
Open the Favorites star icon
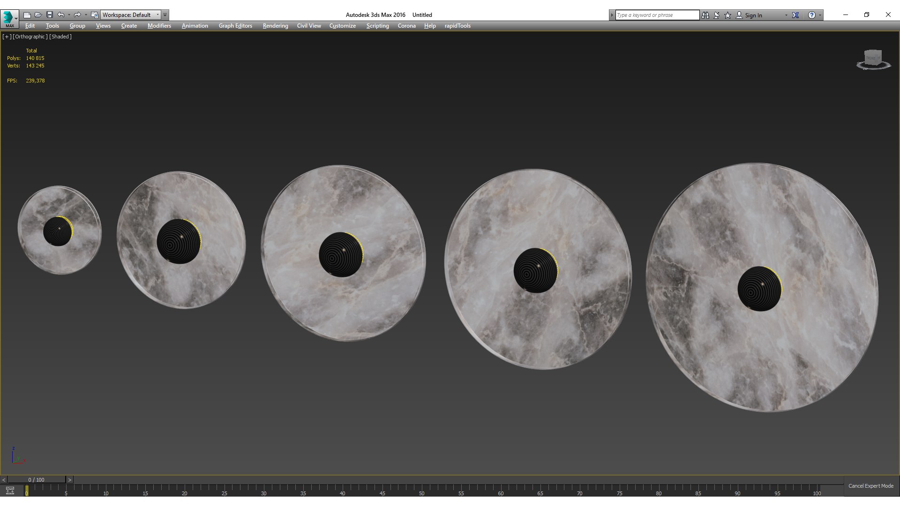pos(728,15)
